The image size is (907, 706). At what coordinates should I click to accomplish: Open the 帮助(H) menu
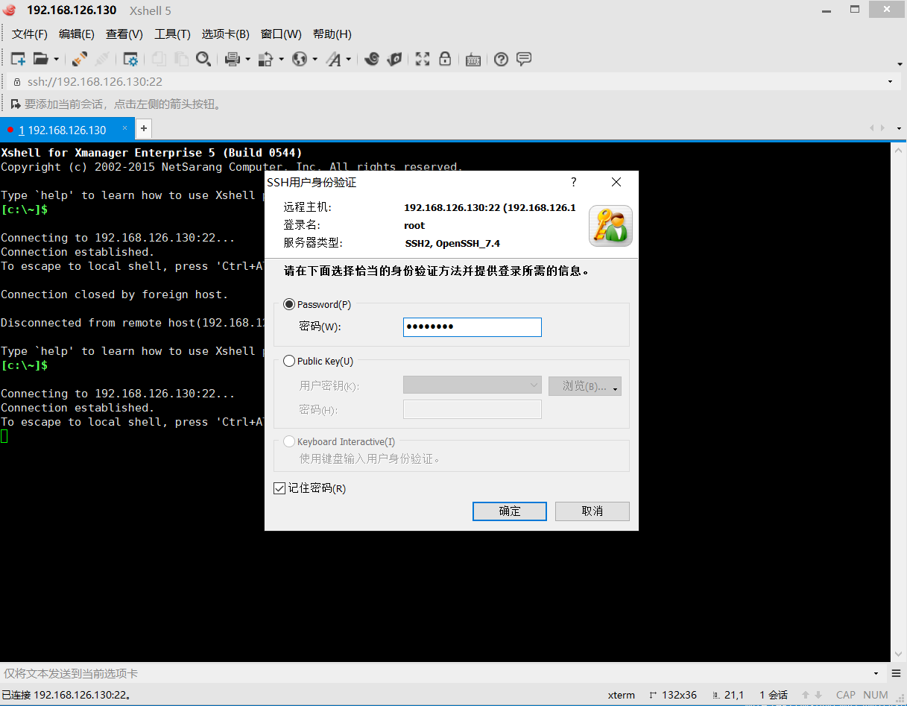point(332,34)
